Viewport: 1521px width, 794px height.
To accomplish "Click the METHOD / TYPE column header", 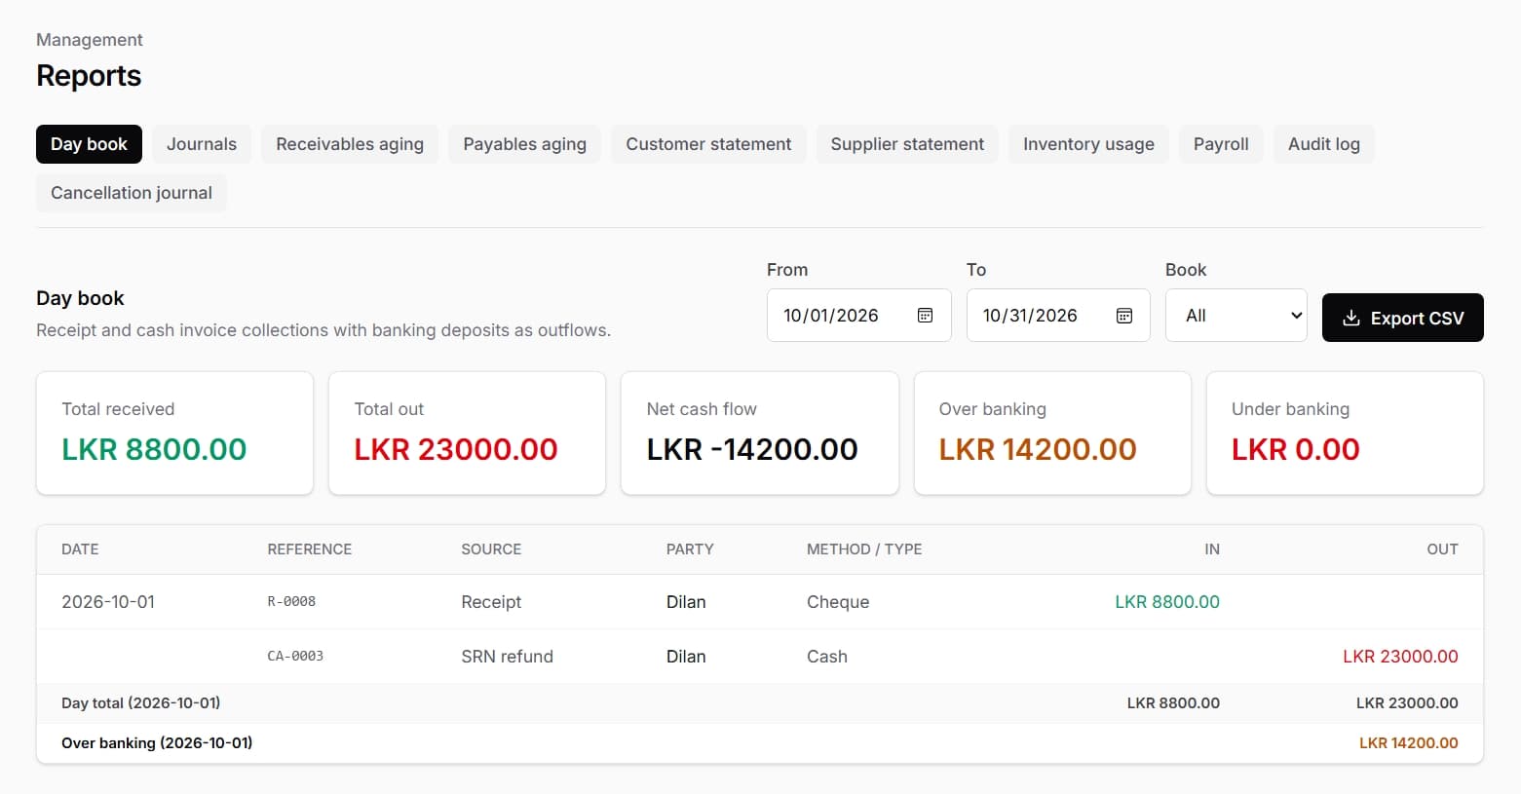I will click(x=864, y=549).
